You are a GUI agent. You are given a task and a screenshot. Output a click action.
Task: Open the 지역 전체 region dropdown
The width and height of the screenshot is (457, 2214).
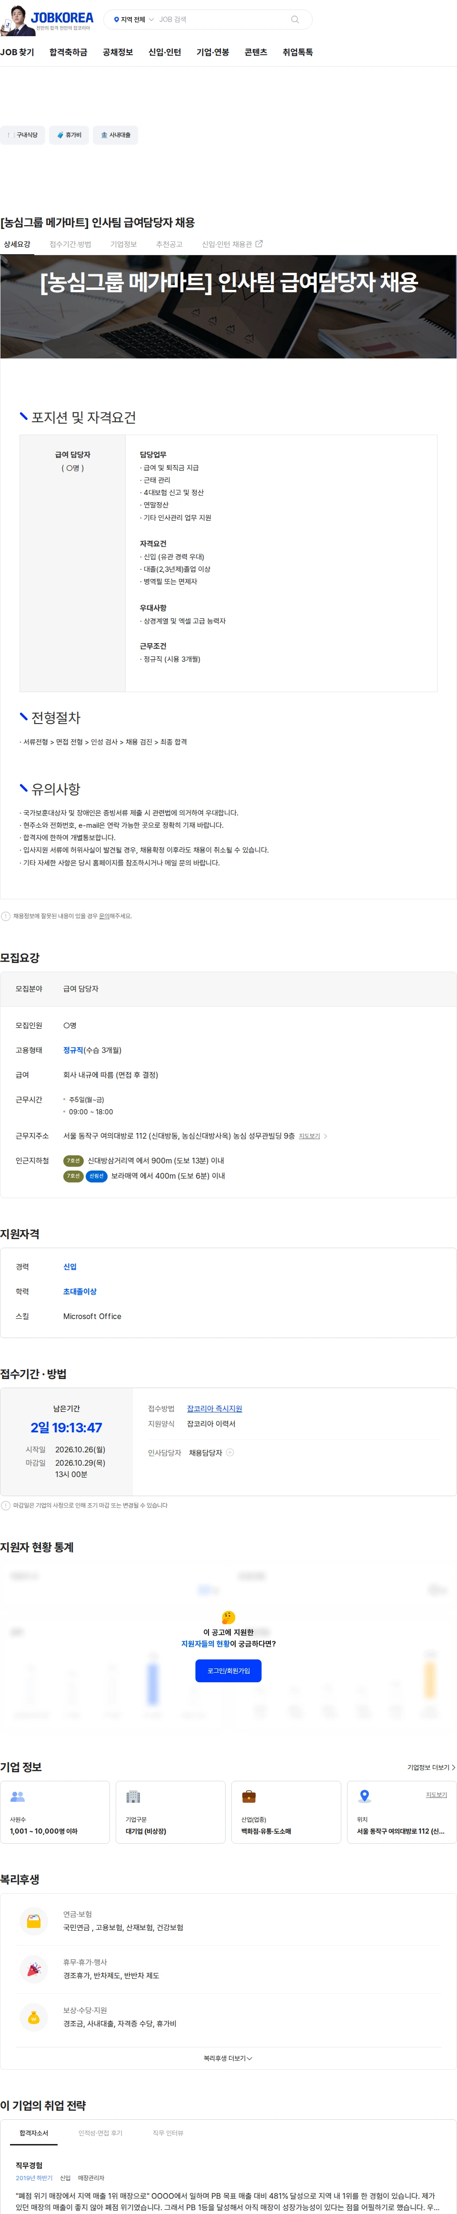(133, 19)
